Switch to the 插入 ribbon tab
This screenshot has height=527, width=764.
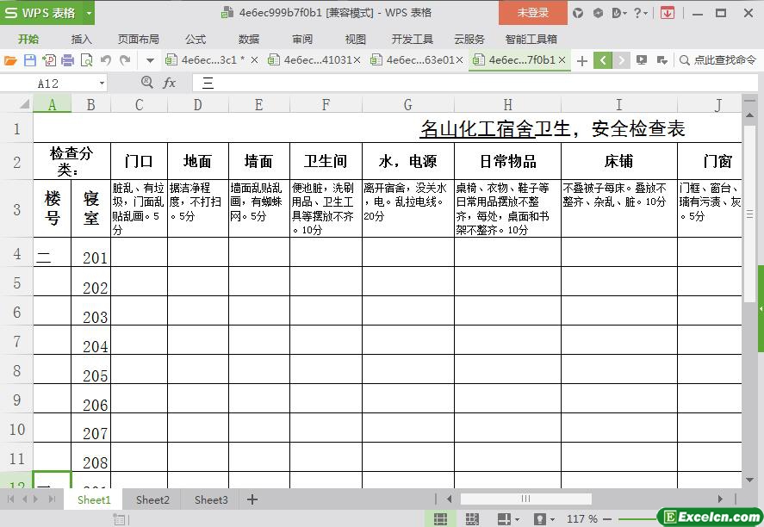click(81, 40)
